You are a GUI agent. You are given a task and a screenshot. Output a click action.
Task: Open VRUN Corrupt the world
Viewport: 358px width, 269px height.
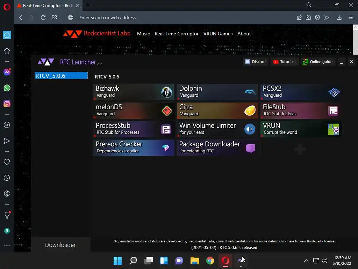(301, 129)
